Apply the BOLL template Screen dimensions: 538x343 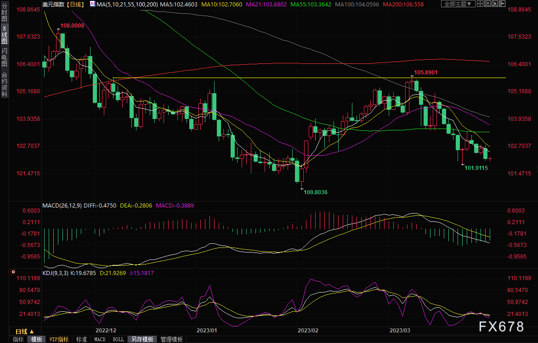coord(118,339)
